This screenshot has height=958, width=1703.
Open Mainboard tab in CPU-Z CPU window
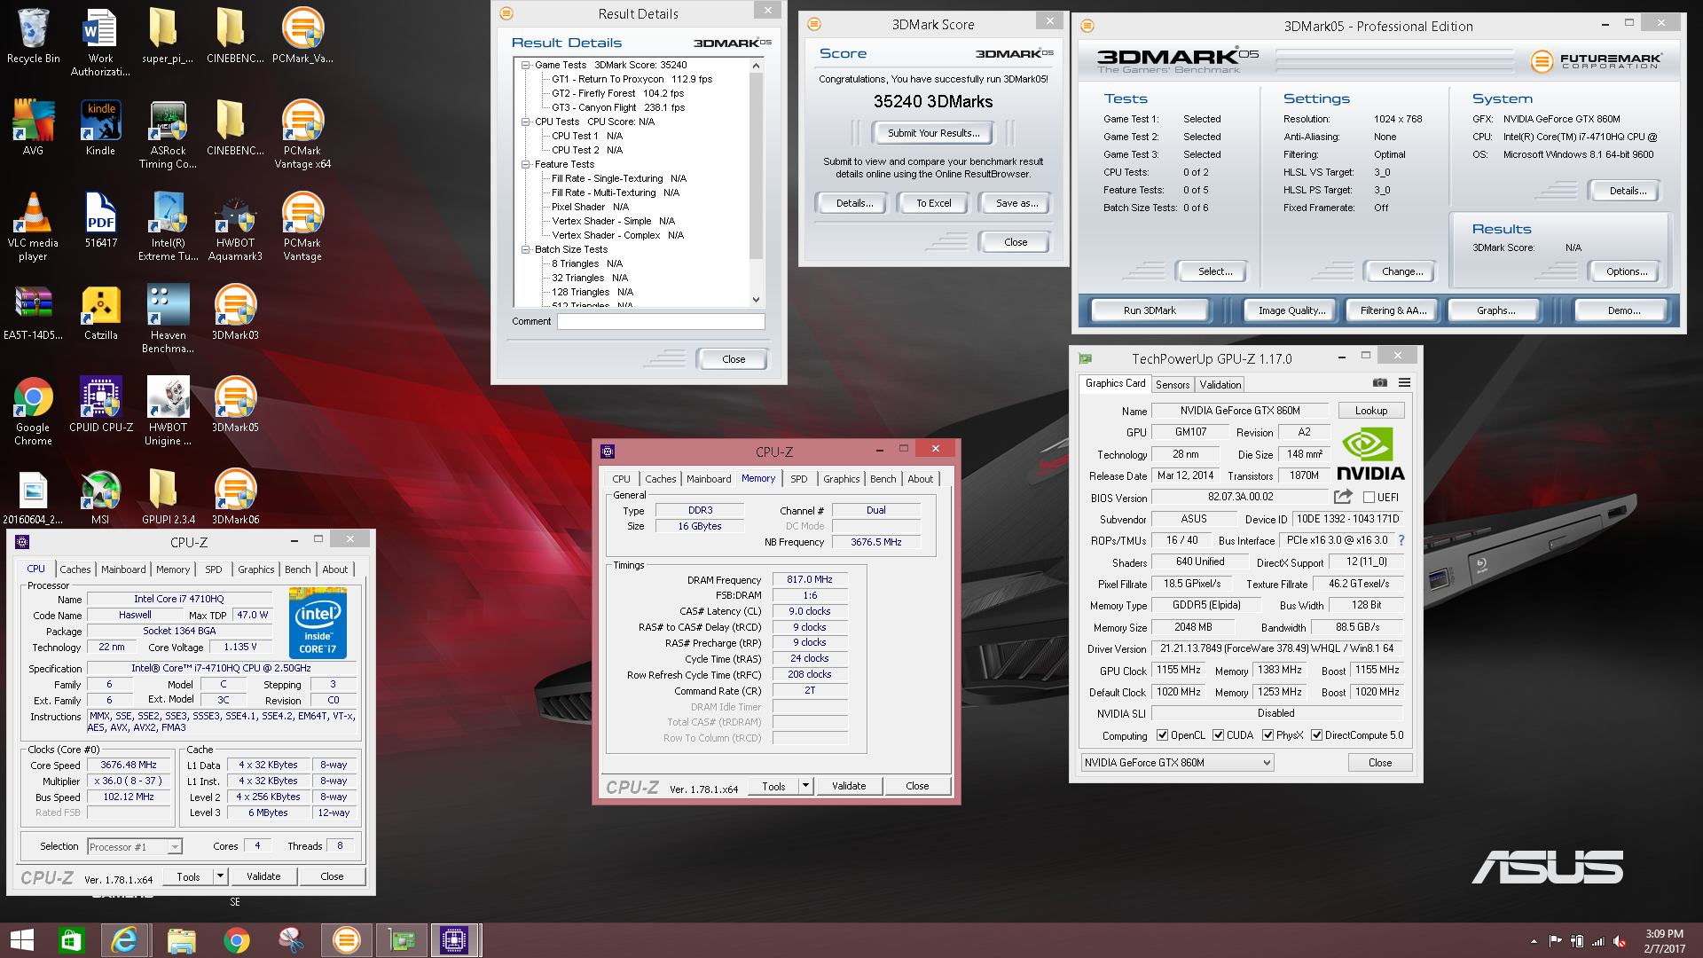(123, 569)
